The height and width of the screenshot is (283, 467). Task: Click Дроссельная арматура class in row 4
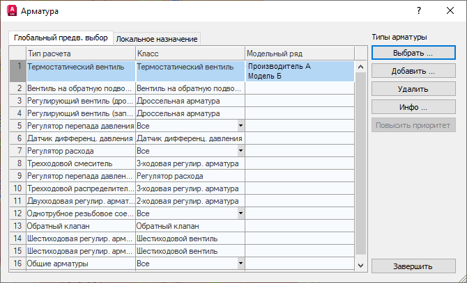190,113
